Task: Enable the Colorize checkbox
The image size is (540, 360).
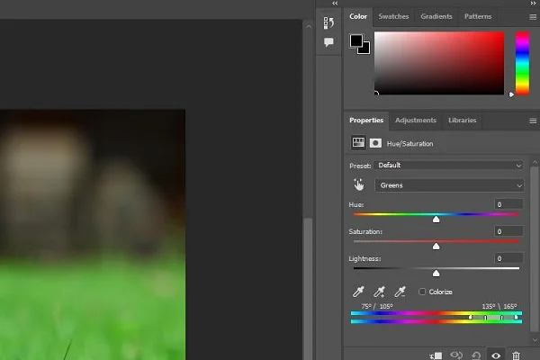Action: coord(423,292)
